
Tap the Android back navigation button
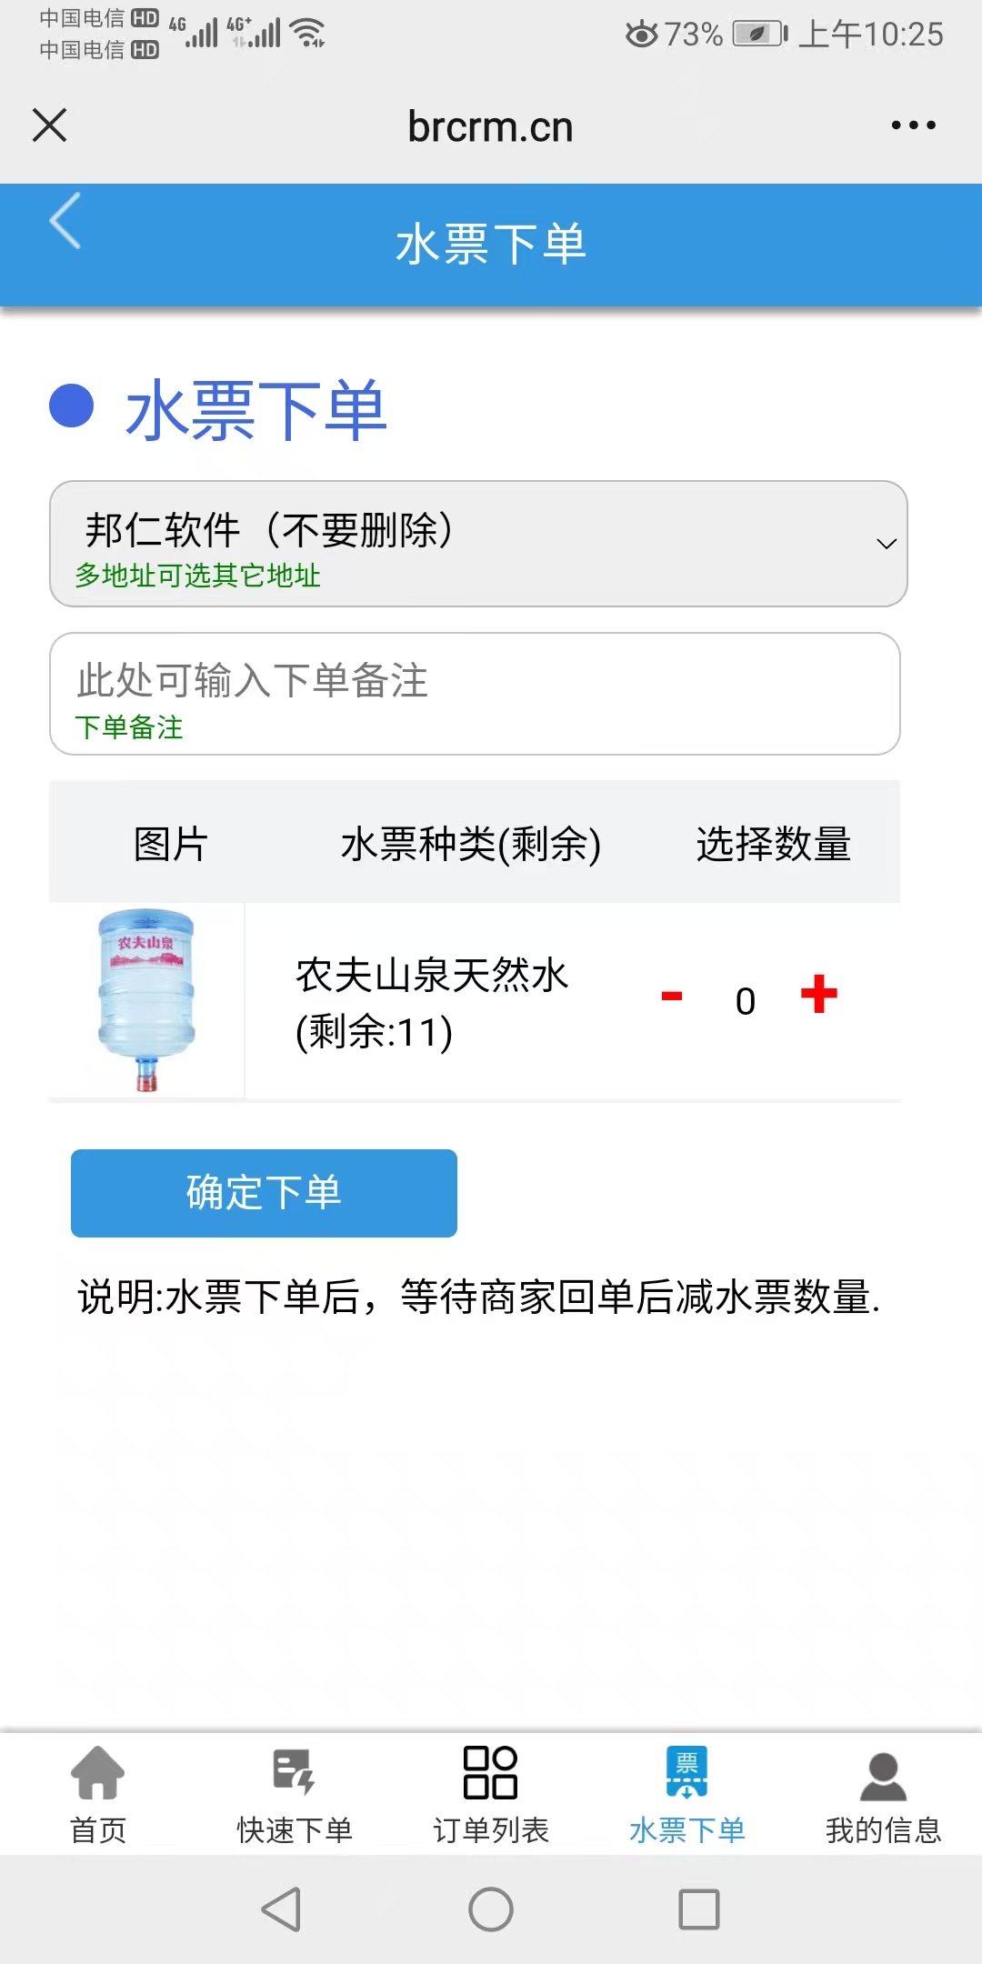coord(281,1909)
